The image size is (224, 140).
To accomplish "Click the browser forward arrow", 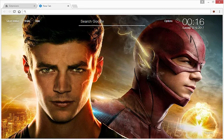I will 9,12.
